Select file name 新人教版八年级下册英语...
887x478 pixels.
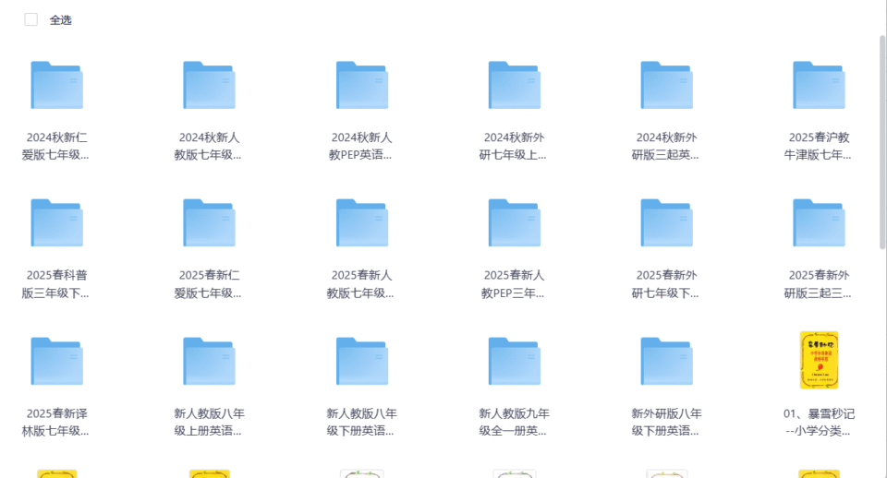(x=361, y=422)
